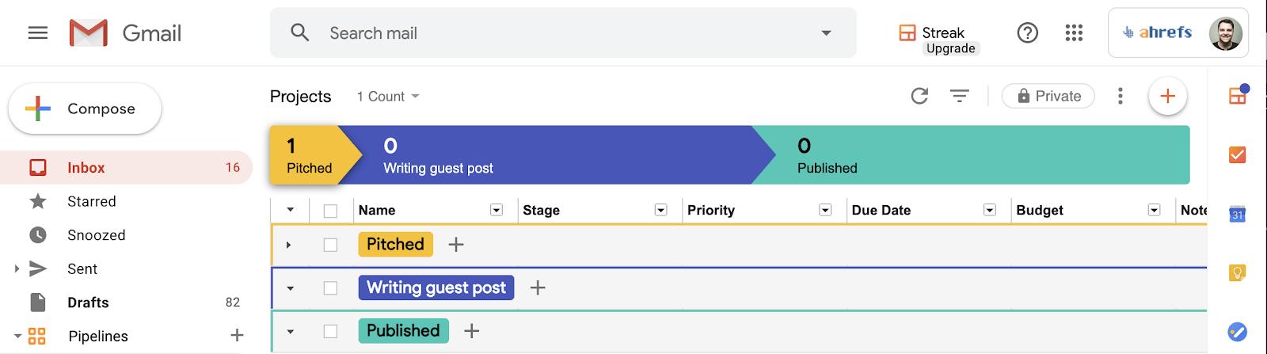Open the Count dropdown
This screenshot has height=354, width=1267.
point(388,97)
